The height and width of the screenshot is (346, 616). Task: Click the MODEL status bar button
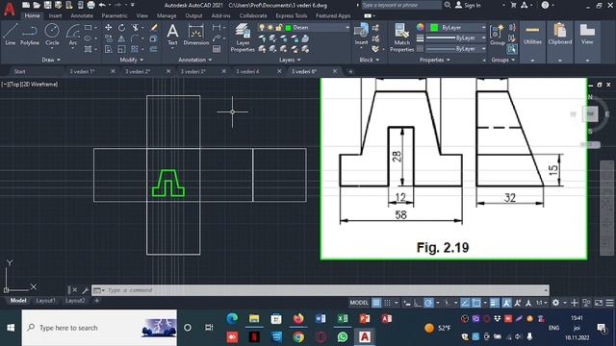(x=359, y=303)
